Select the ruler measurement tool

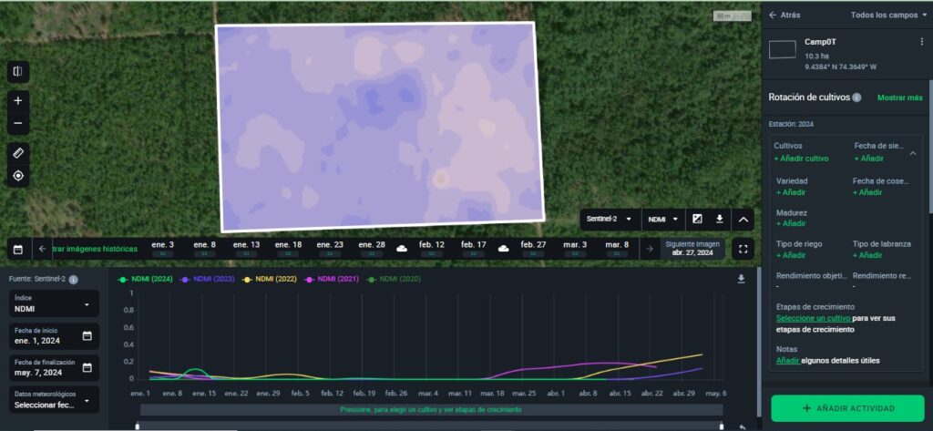[18, 152]
